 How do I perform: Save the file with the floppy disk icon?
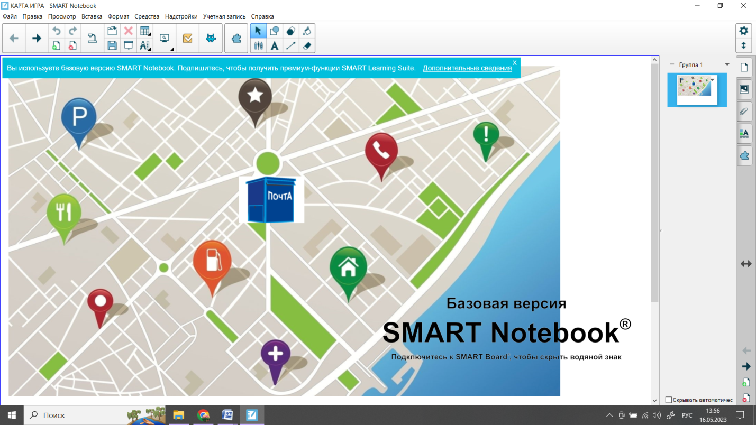pos(112,45)
